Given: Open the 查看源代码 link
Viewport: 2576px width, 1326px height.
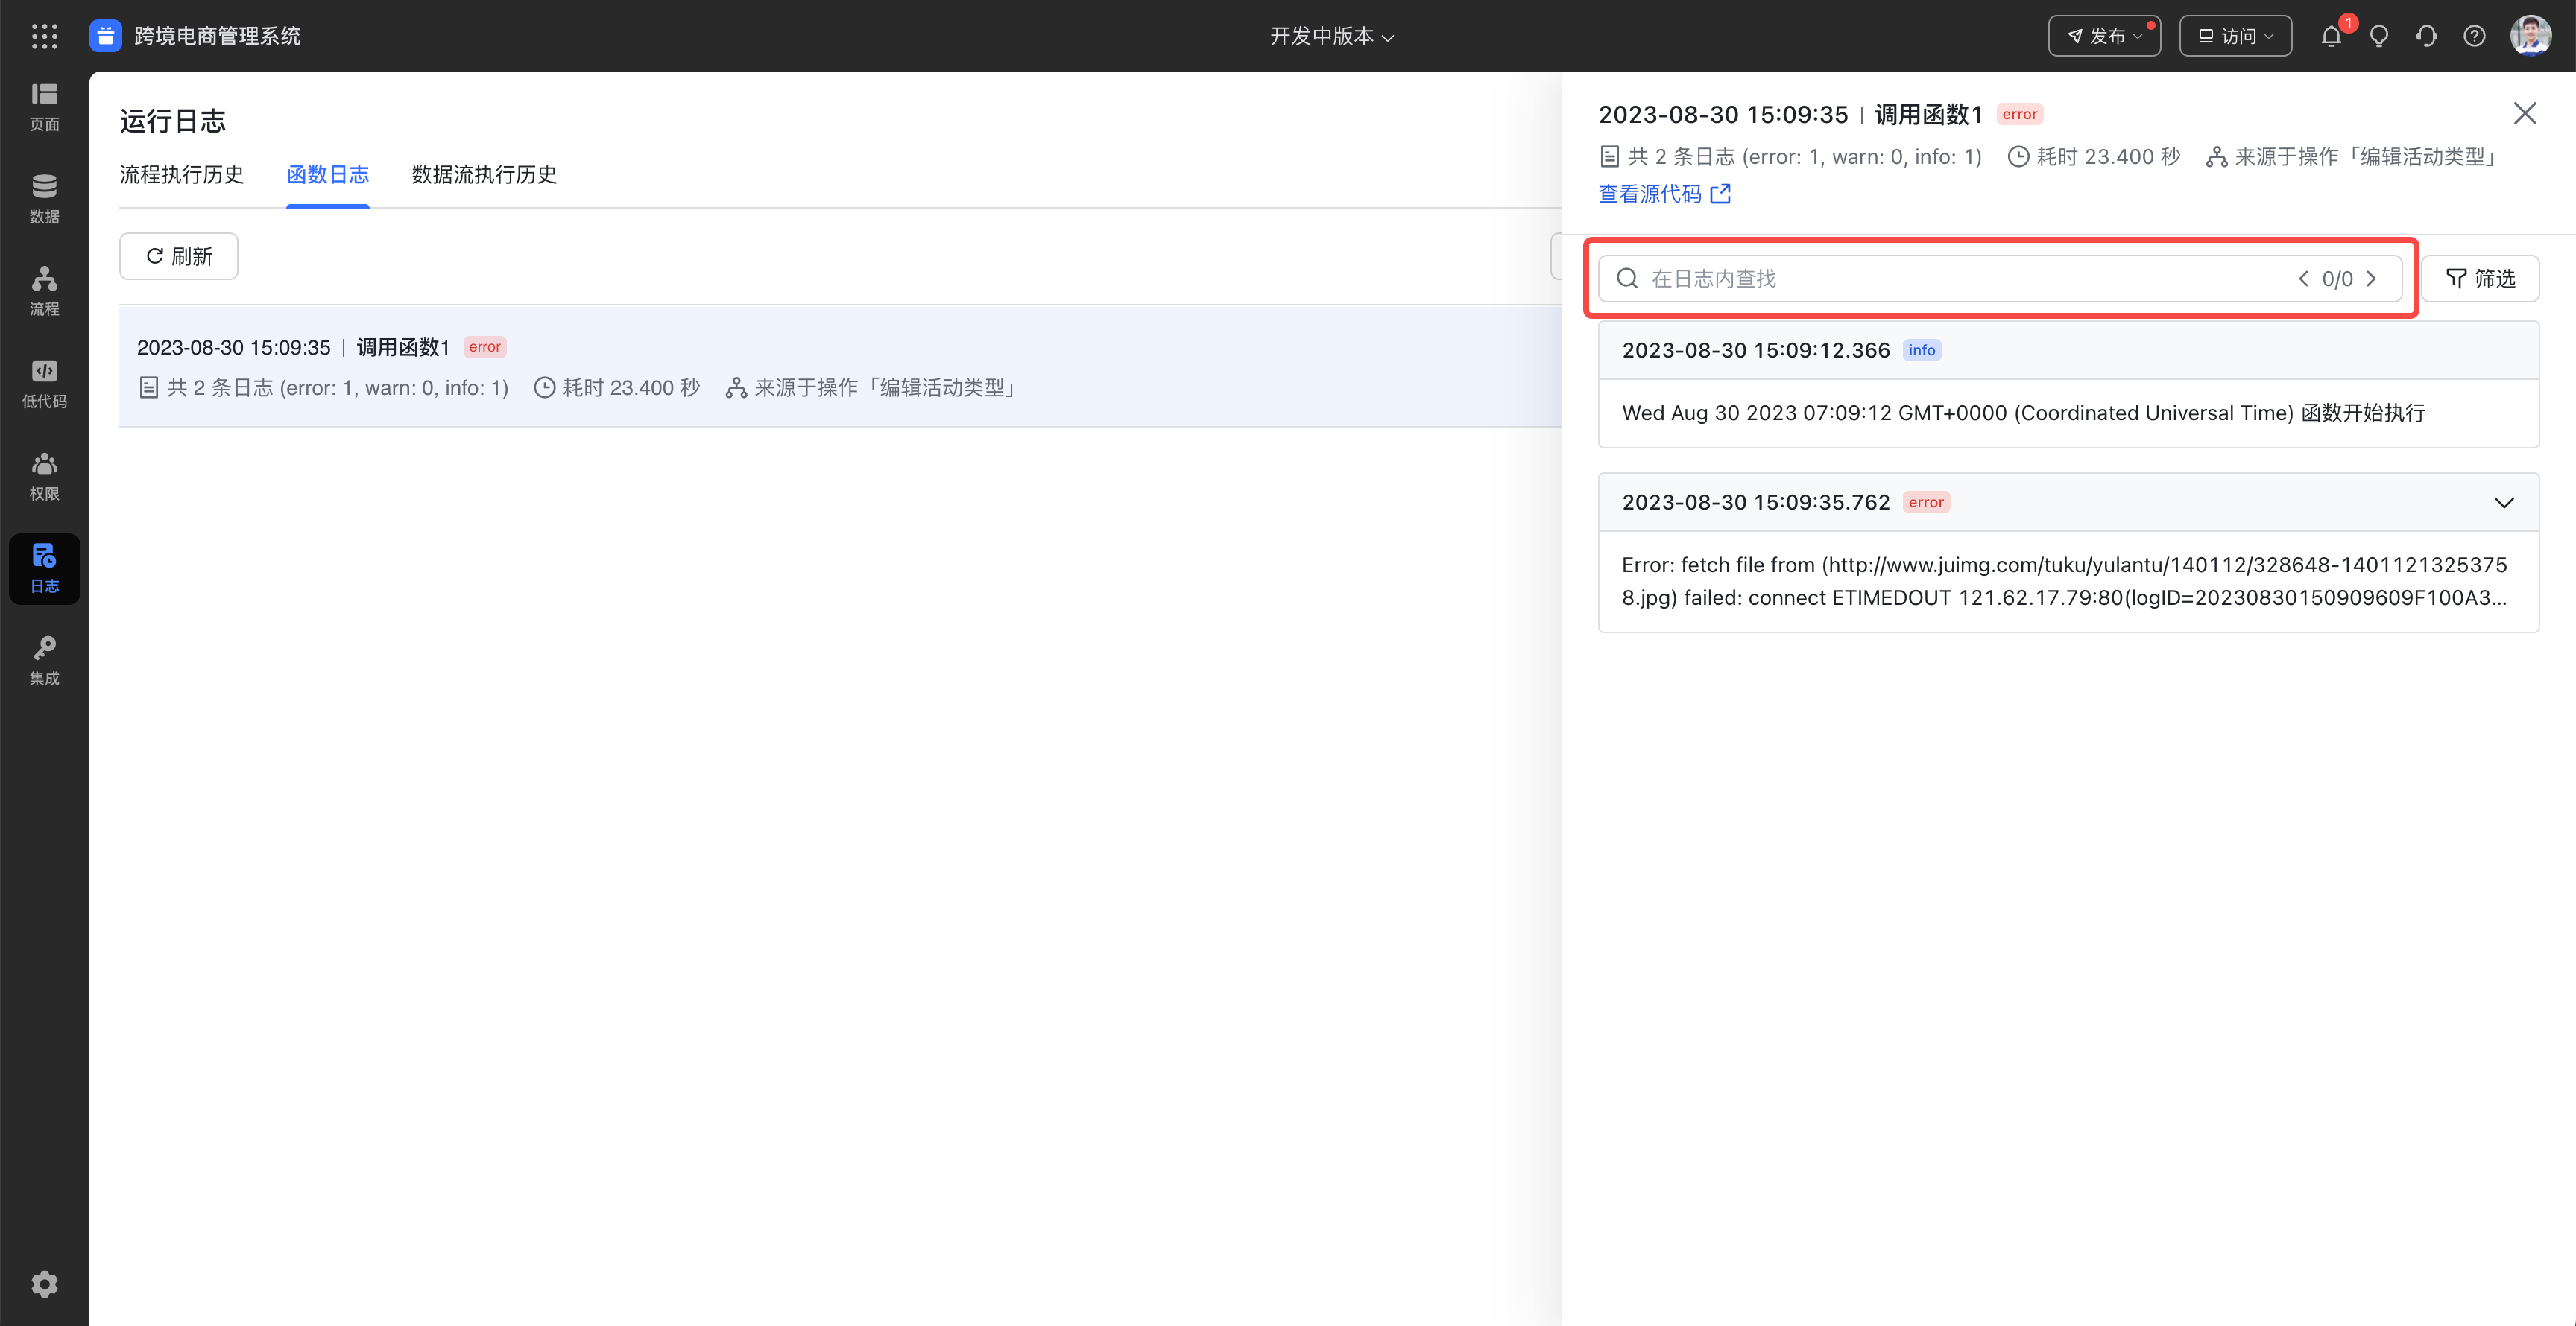Looking at the screenshot, I should pyautogui.click(x=1664, y=195).
